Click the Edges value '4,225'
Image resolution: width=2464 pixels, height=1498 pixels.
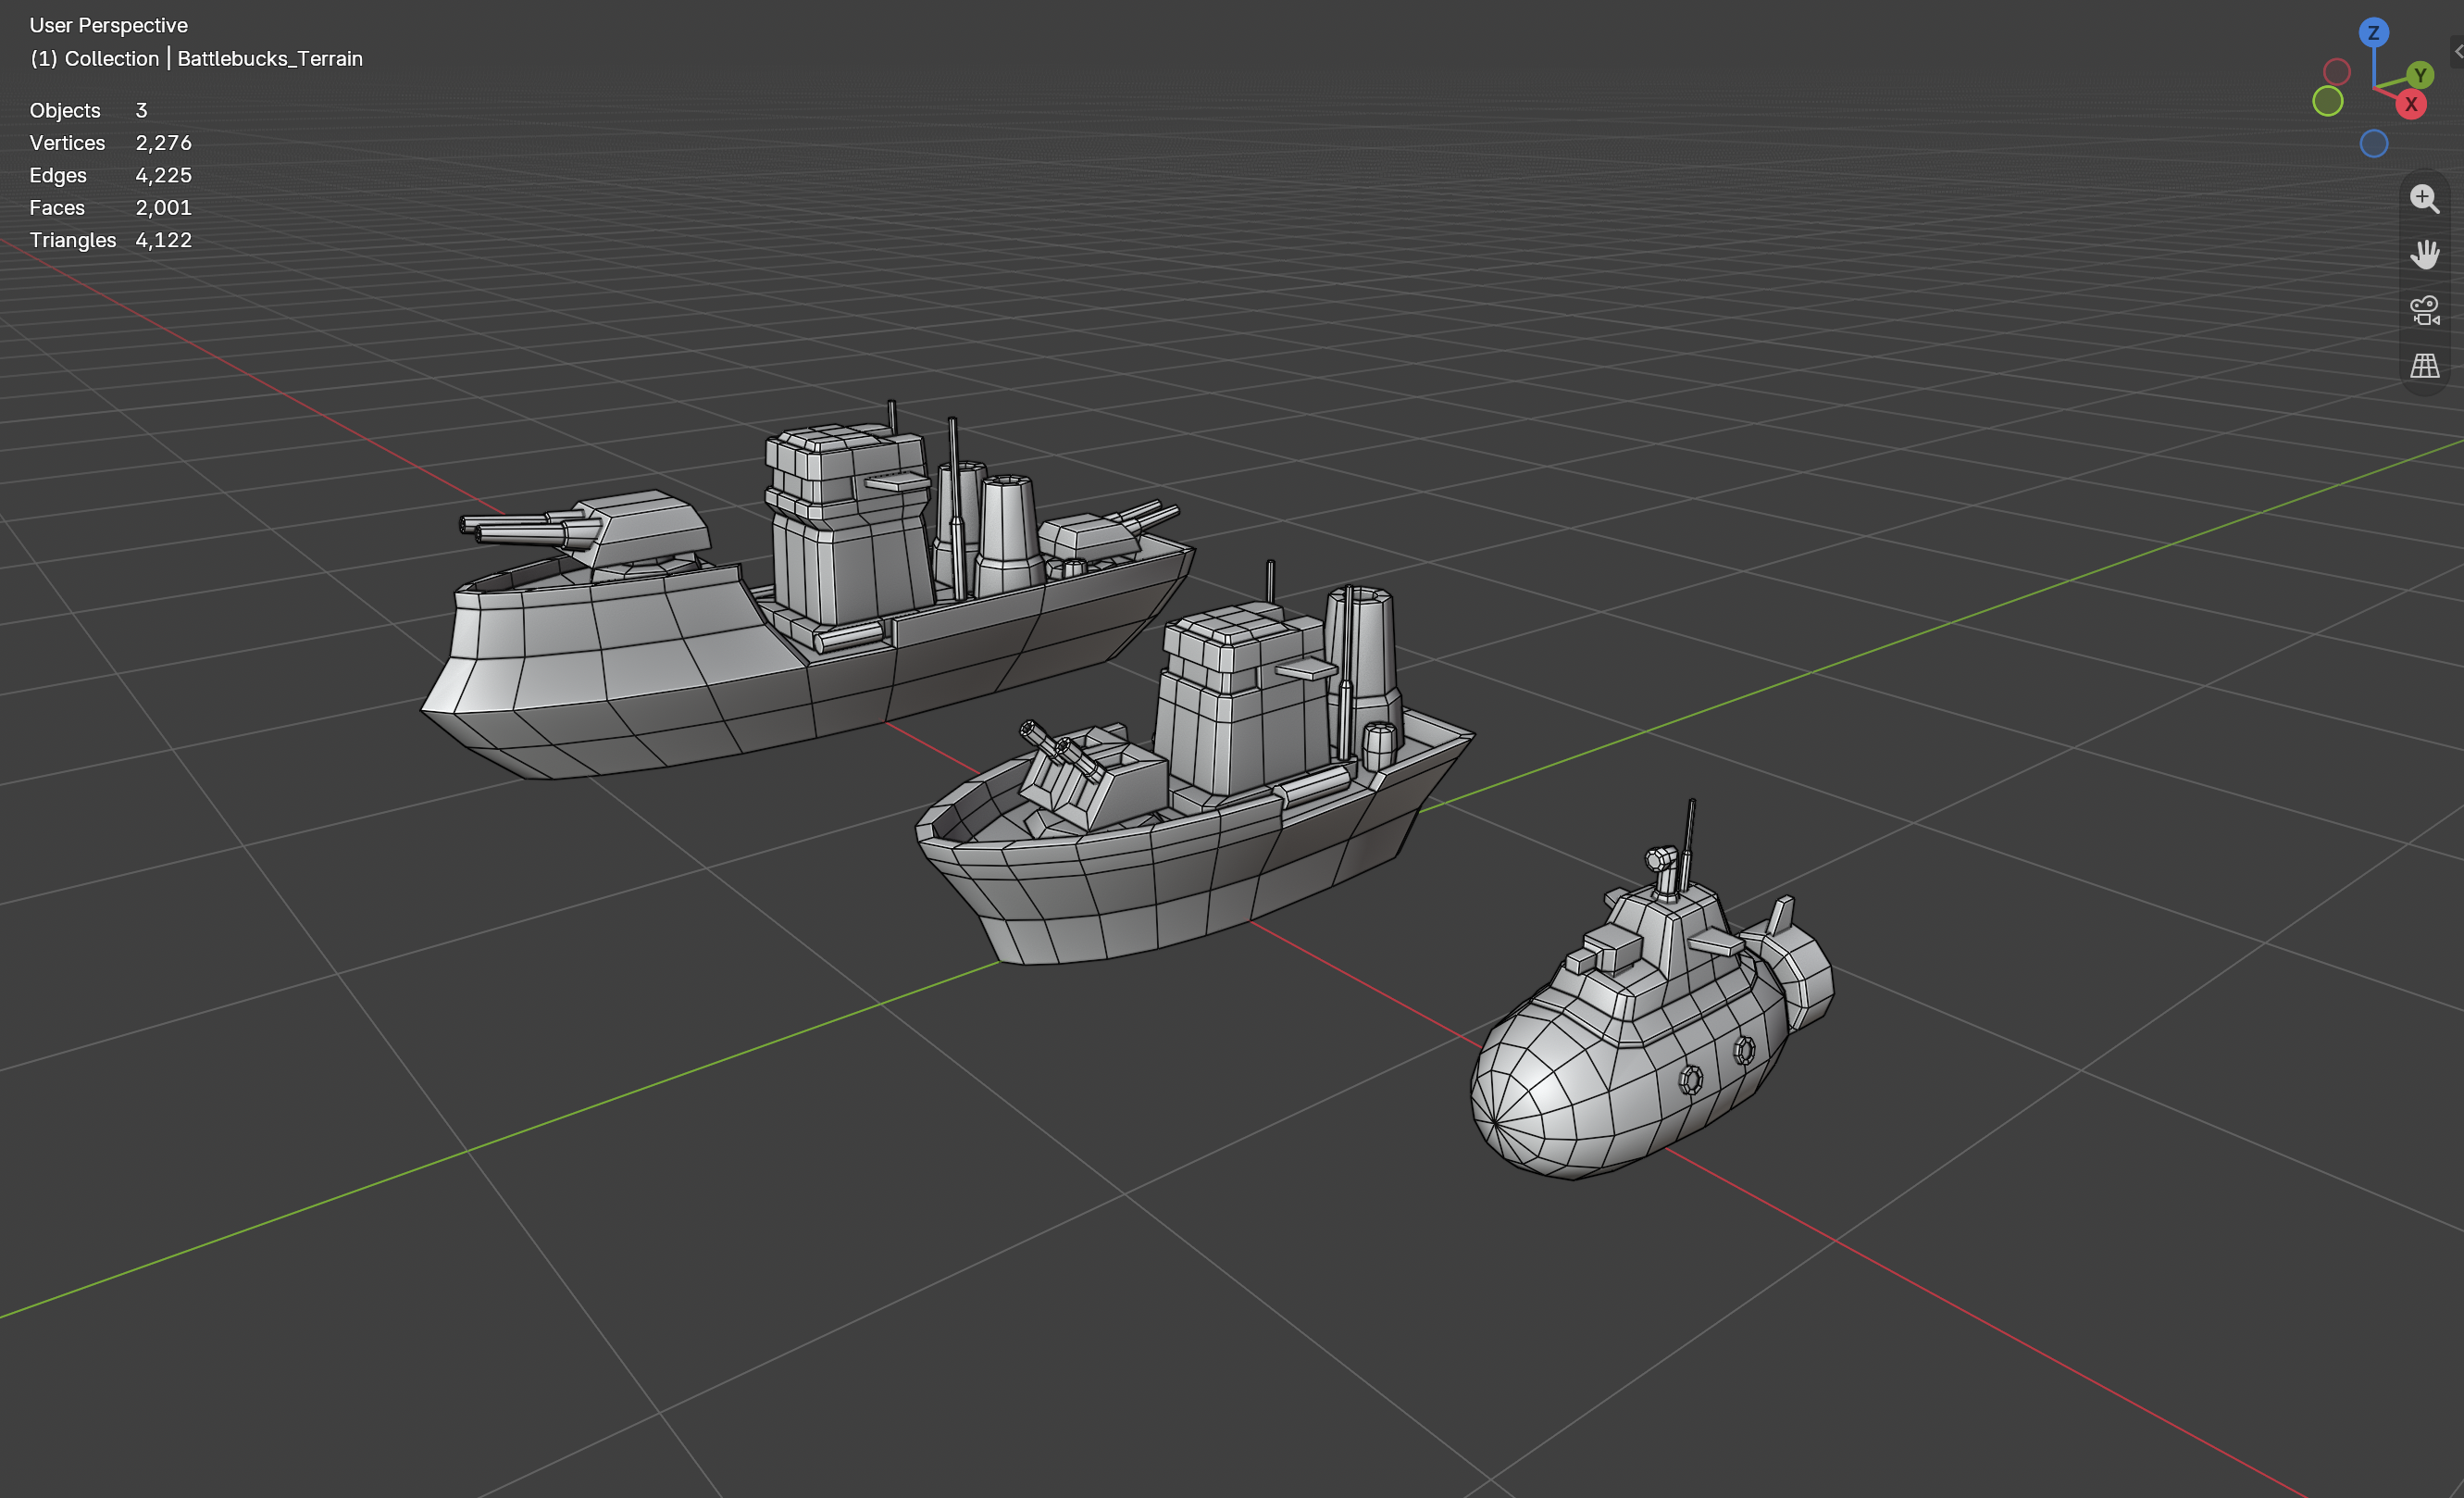(x=163, y=175)
